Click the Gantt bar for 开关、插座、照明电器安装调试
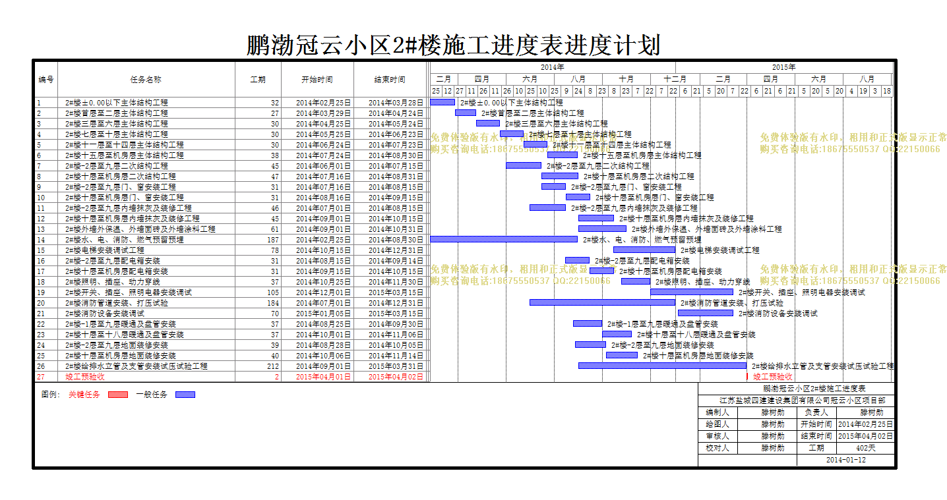Viewport: 947px width, 500px height. pos(692,292)
